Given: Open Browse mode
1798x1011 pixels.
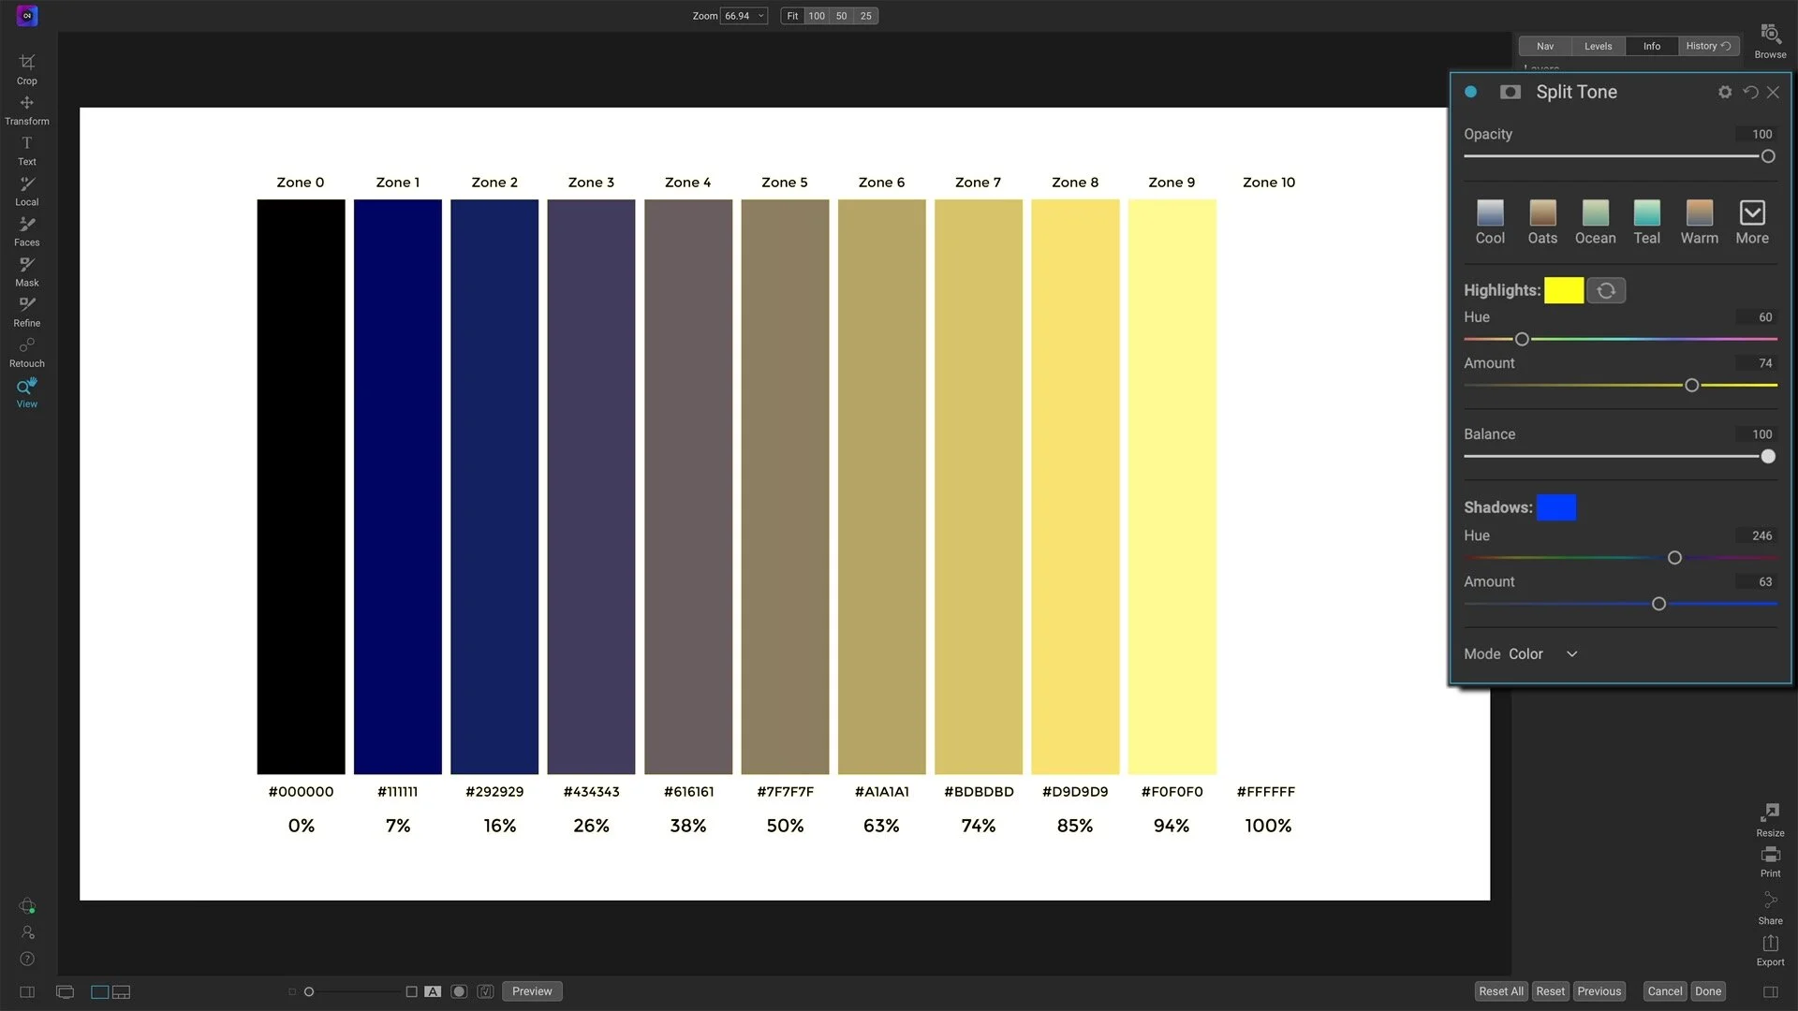Looking at the screenshot, I should pyautogui.click(x=1770, y=39).
